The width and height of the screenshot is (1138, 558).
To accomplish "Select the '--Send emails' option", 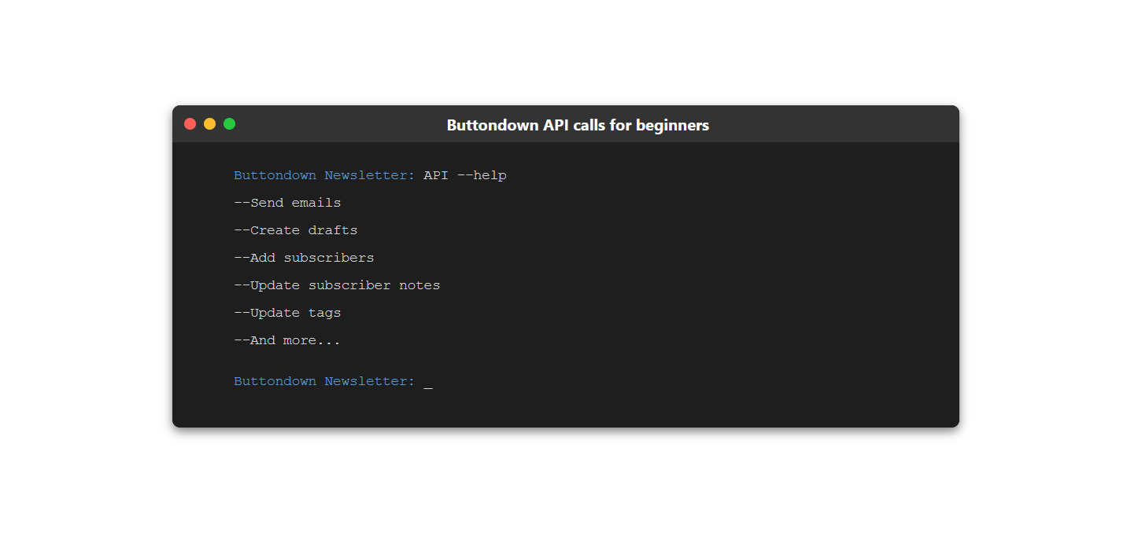I will [x=287, y=204].
